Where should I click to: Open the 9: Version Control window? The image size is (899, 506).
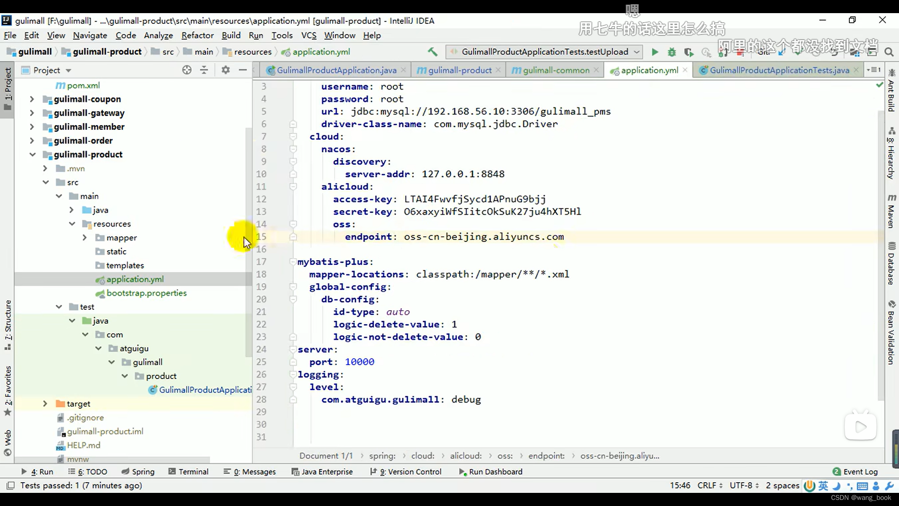tap(405, 472)
